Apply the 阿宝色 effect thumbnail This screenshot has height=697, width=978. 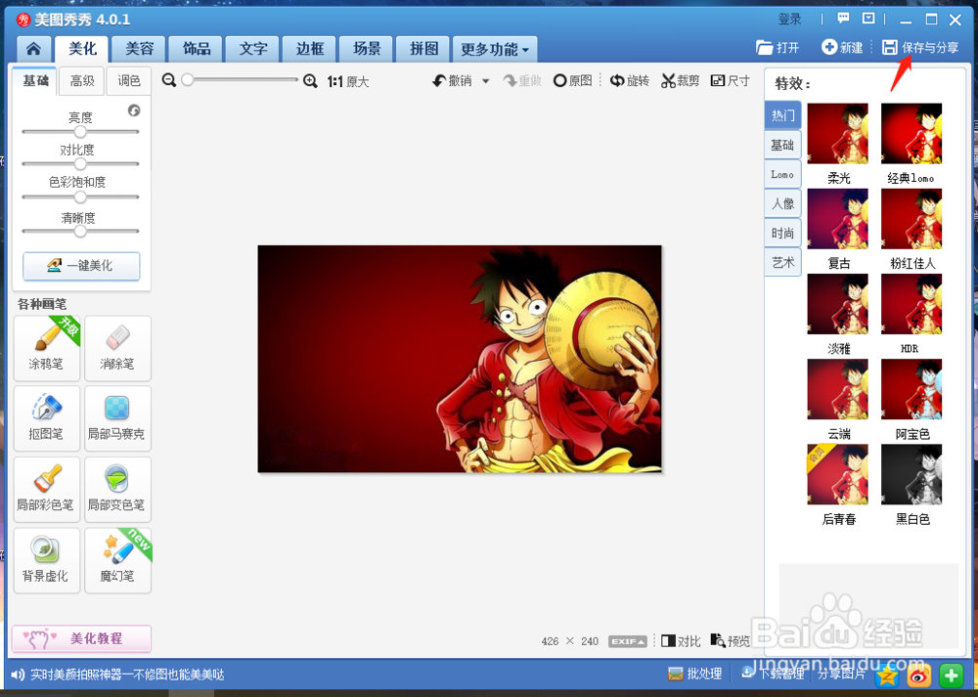tap(911, 389)
